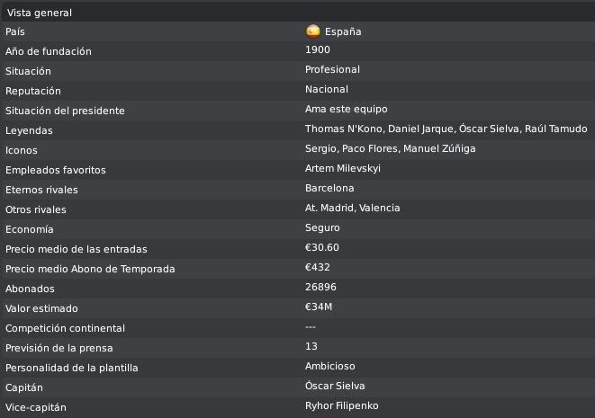Open vice-captain Ryhor Filipenko's profile
Viewport: 595px width, 418px height.
pyautogui.click(x=341, y=406)
